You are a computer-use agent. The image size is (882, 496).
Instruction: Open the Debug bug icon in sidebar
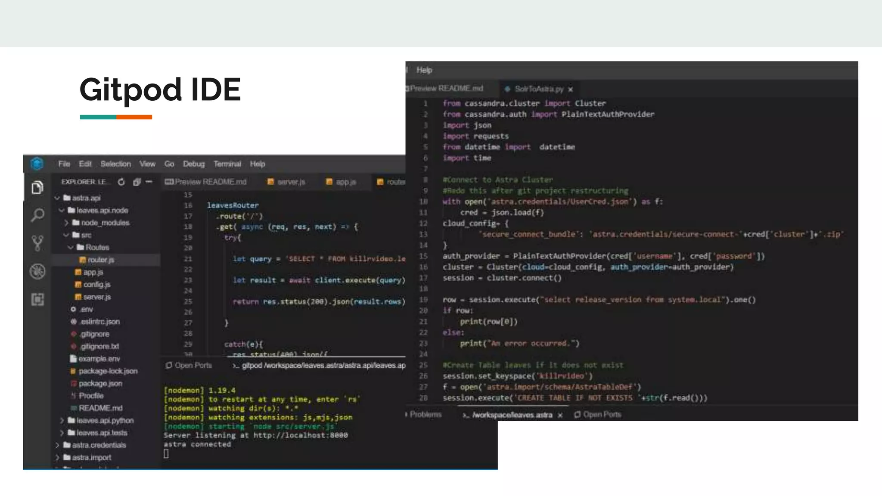click(37, 271)
